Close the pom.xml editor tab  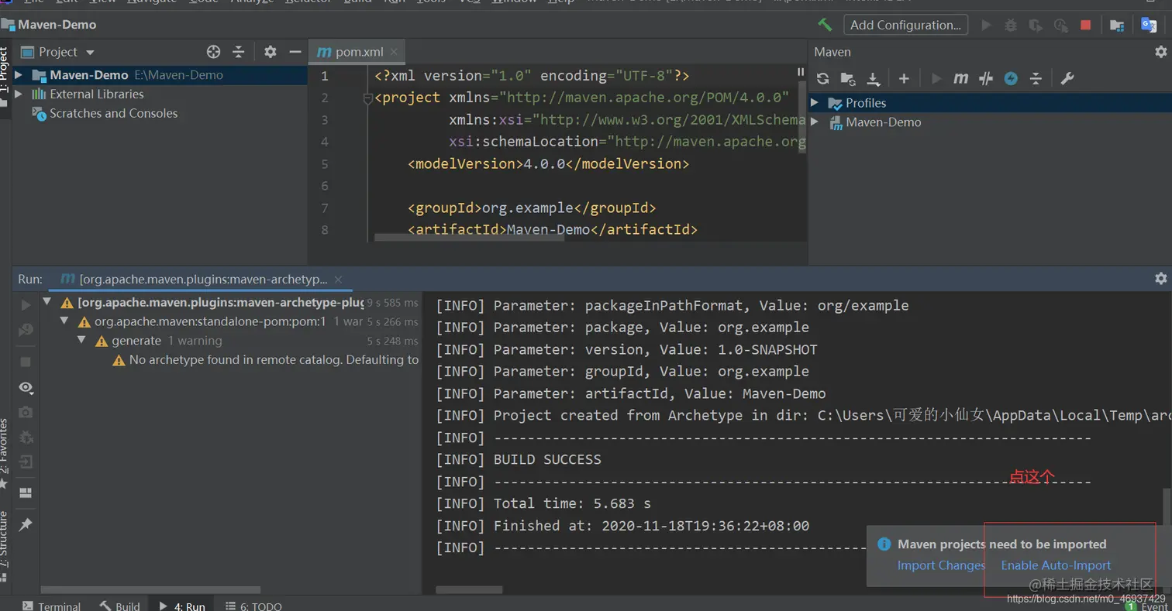(x=394, y=52)
